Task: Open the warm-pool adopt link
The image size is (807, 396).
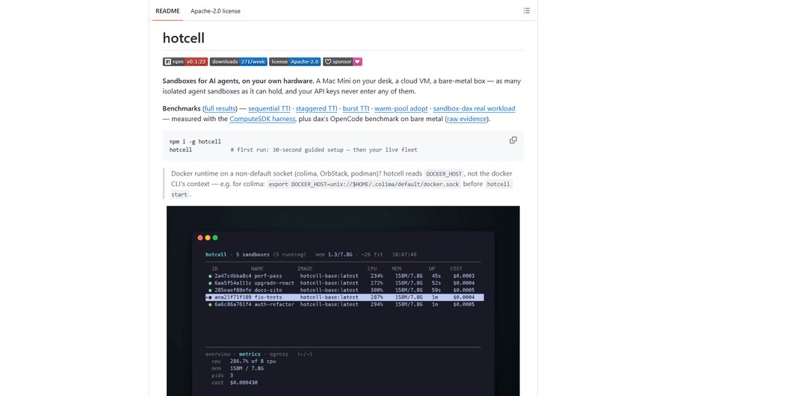Action: pos(401,108)
